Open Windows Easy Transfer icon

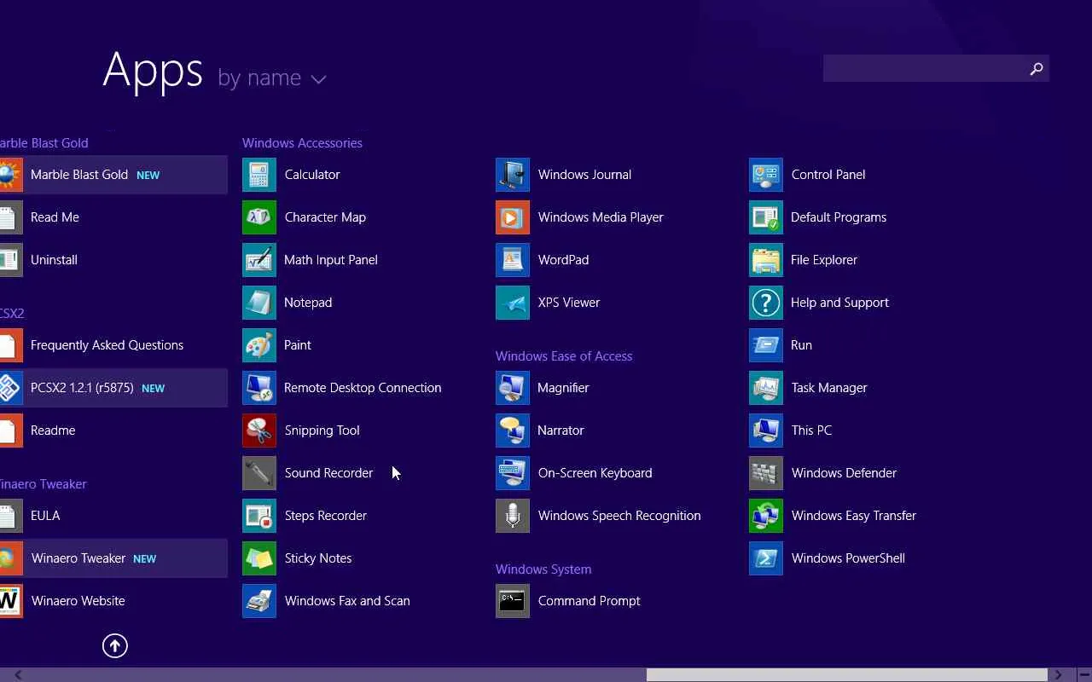click(x=766, y=516)
